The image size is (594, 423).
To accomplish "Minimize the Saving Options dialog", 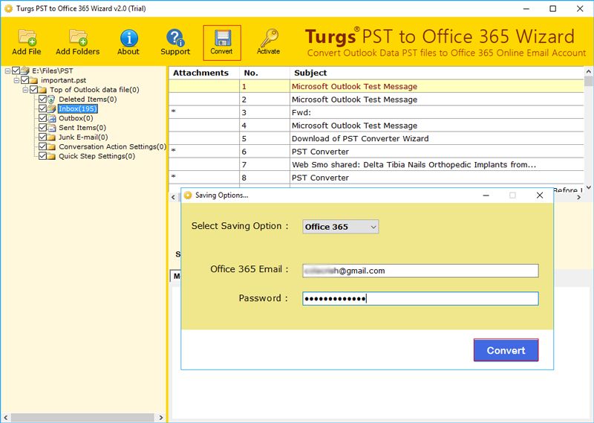I will pos(486,196).
